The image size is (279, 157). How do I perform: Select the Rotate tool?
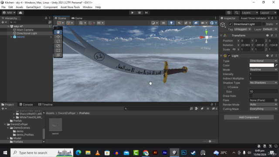[x=58, y=41]
